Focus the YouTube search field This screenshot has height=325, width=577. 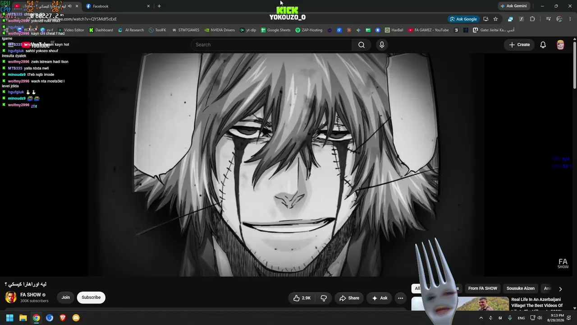(x=272, y=45)
